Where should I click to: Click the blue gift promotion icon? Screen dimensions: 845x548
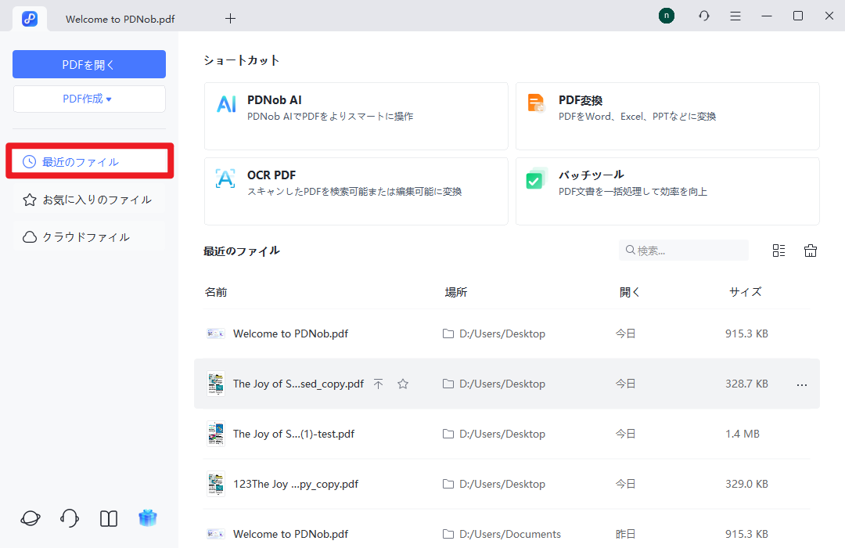148,517
